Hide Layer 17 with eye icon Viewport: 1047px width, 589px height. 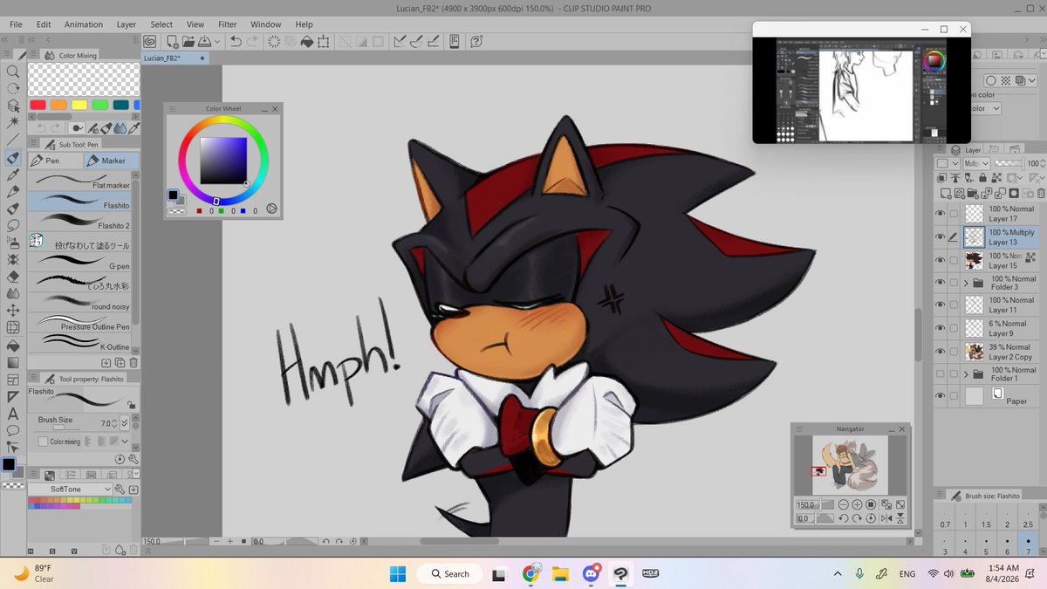point(941,214)
